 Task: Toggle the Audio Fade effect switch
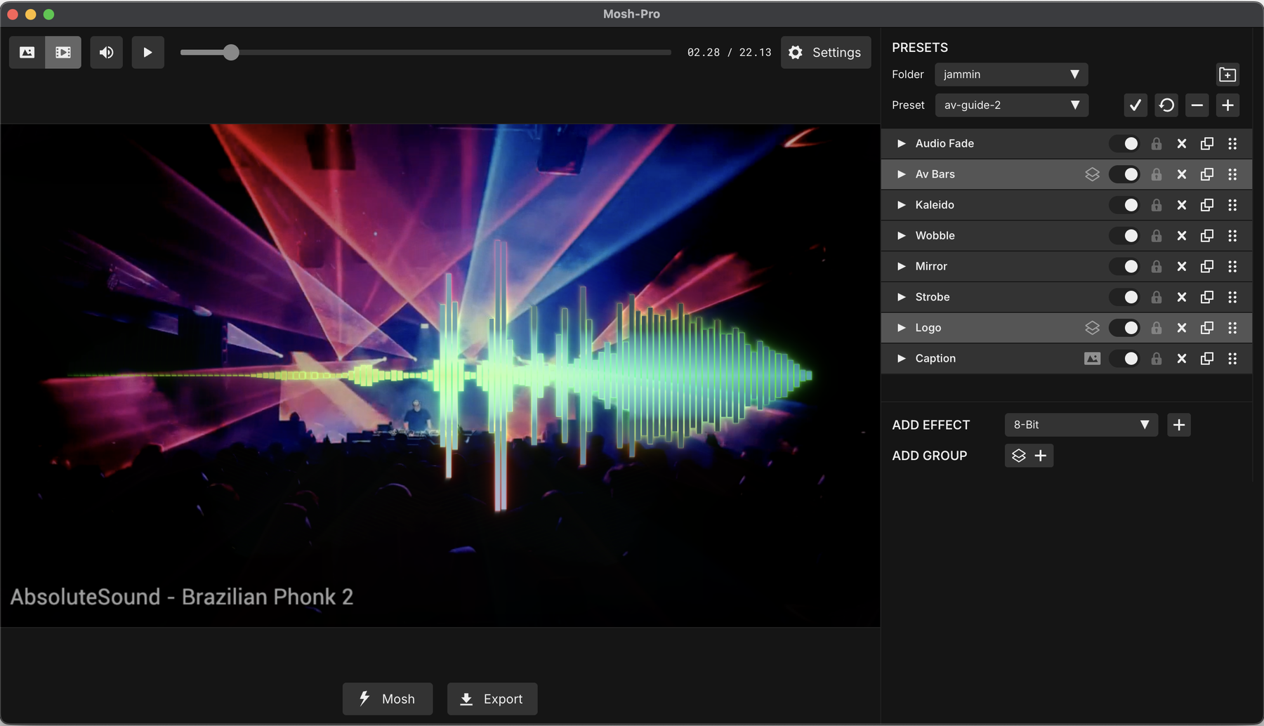[1124, 143]
